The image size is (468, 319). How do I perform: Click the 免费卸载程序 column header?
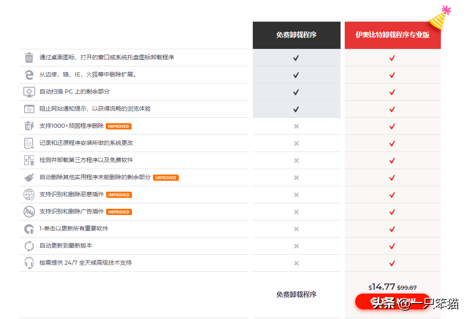296,35
